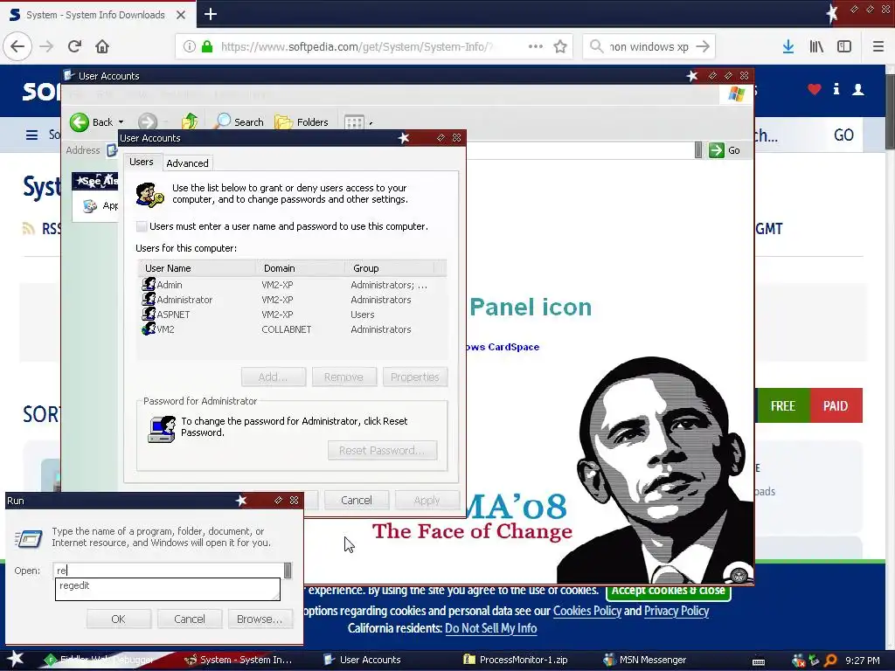The width and height of the screenshot is (895, 671).
Task: Reload the Softpedia page
Action: pos(74,46)
